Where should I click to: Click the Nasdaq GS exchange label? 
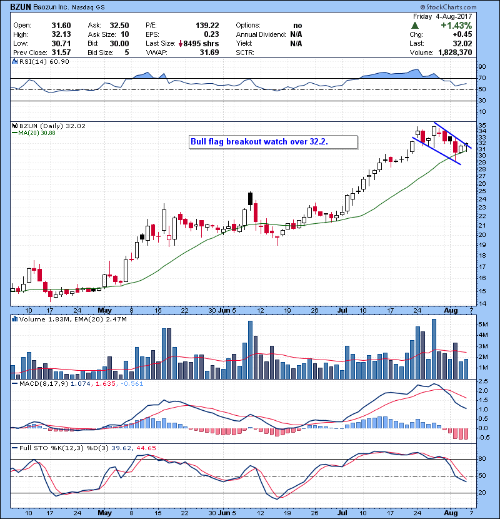pyautogui.click(x=88, y=8)
